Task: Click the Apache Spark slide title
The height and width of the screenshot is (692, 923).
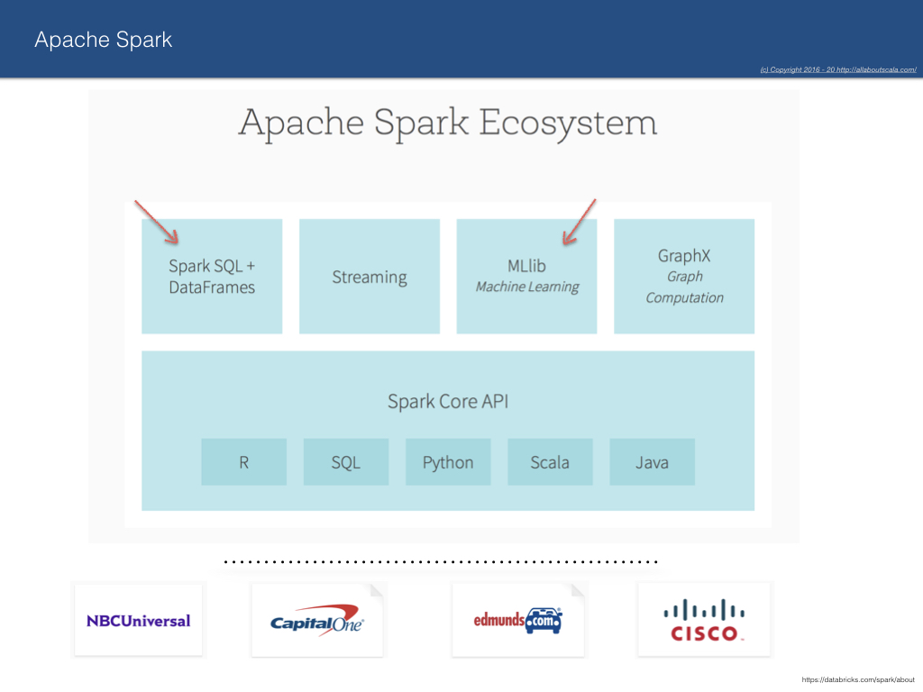Action: pos(103,40)
